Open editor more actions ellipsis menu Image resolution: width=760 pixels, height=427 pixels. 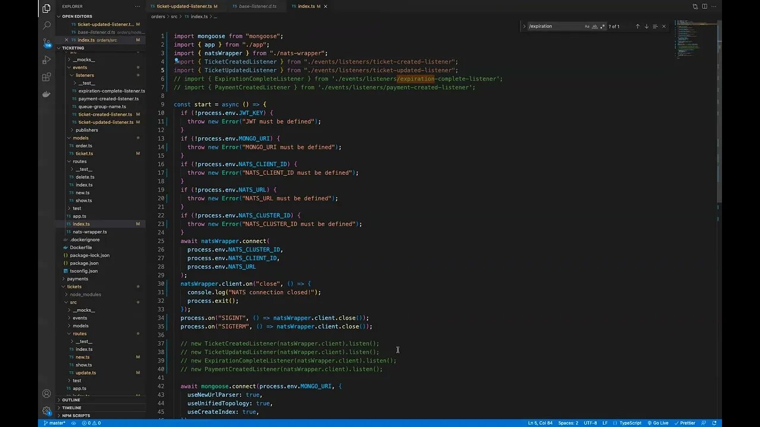pyautogui.click(x=715, y=6)
